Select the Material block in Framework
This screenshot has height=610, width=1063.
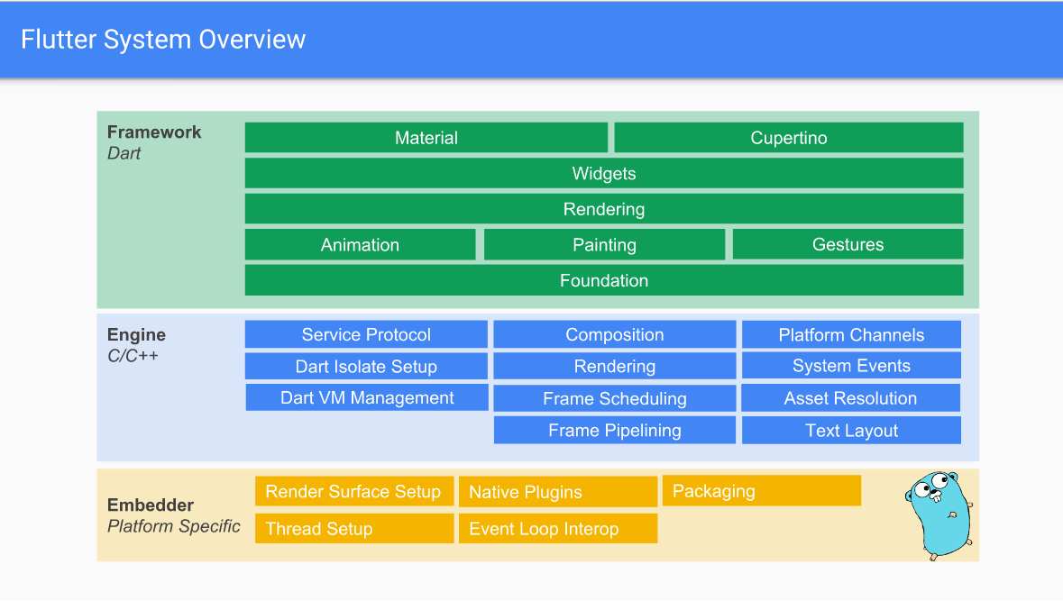point(426,138)
